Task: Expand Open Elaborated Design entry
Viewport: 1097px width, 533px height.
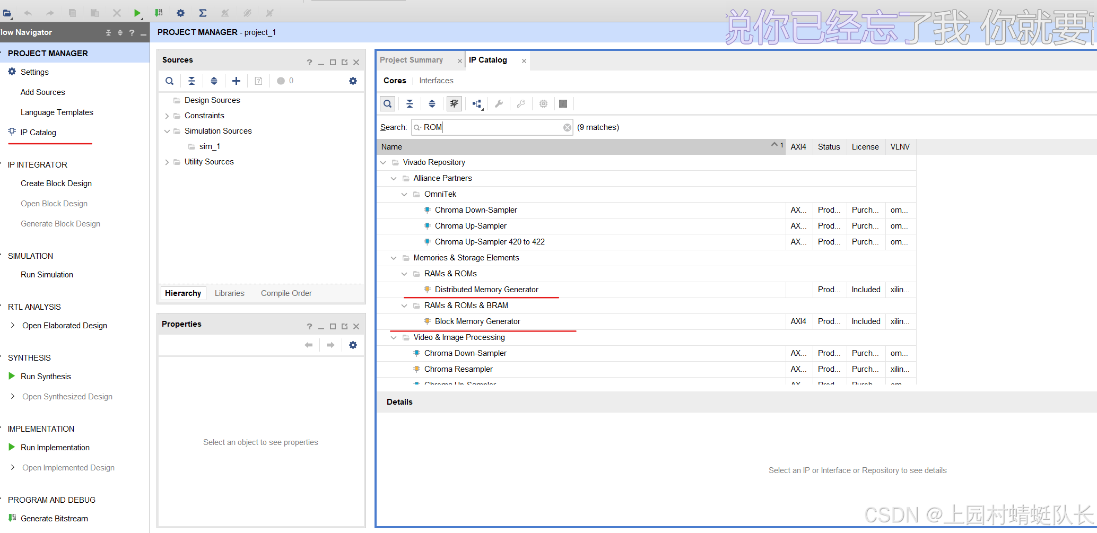Action: point(13,325)
